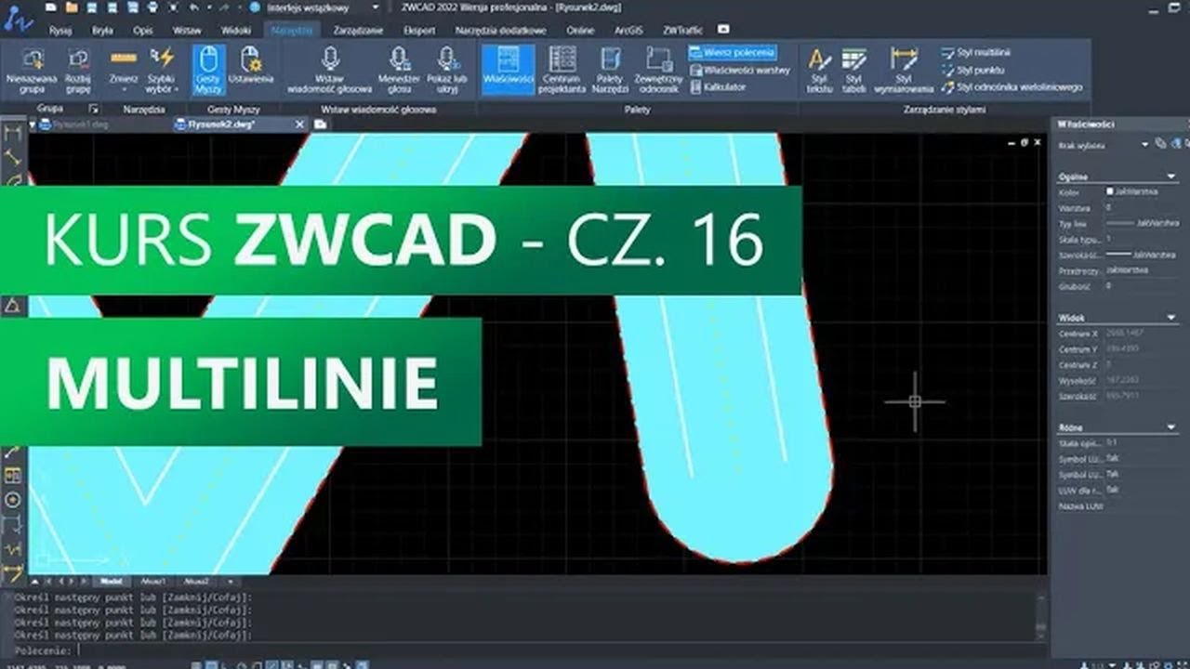Open Styl punktu point style
The width and height of the screenshot is (1190, 669).
972,70
